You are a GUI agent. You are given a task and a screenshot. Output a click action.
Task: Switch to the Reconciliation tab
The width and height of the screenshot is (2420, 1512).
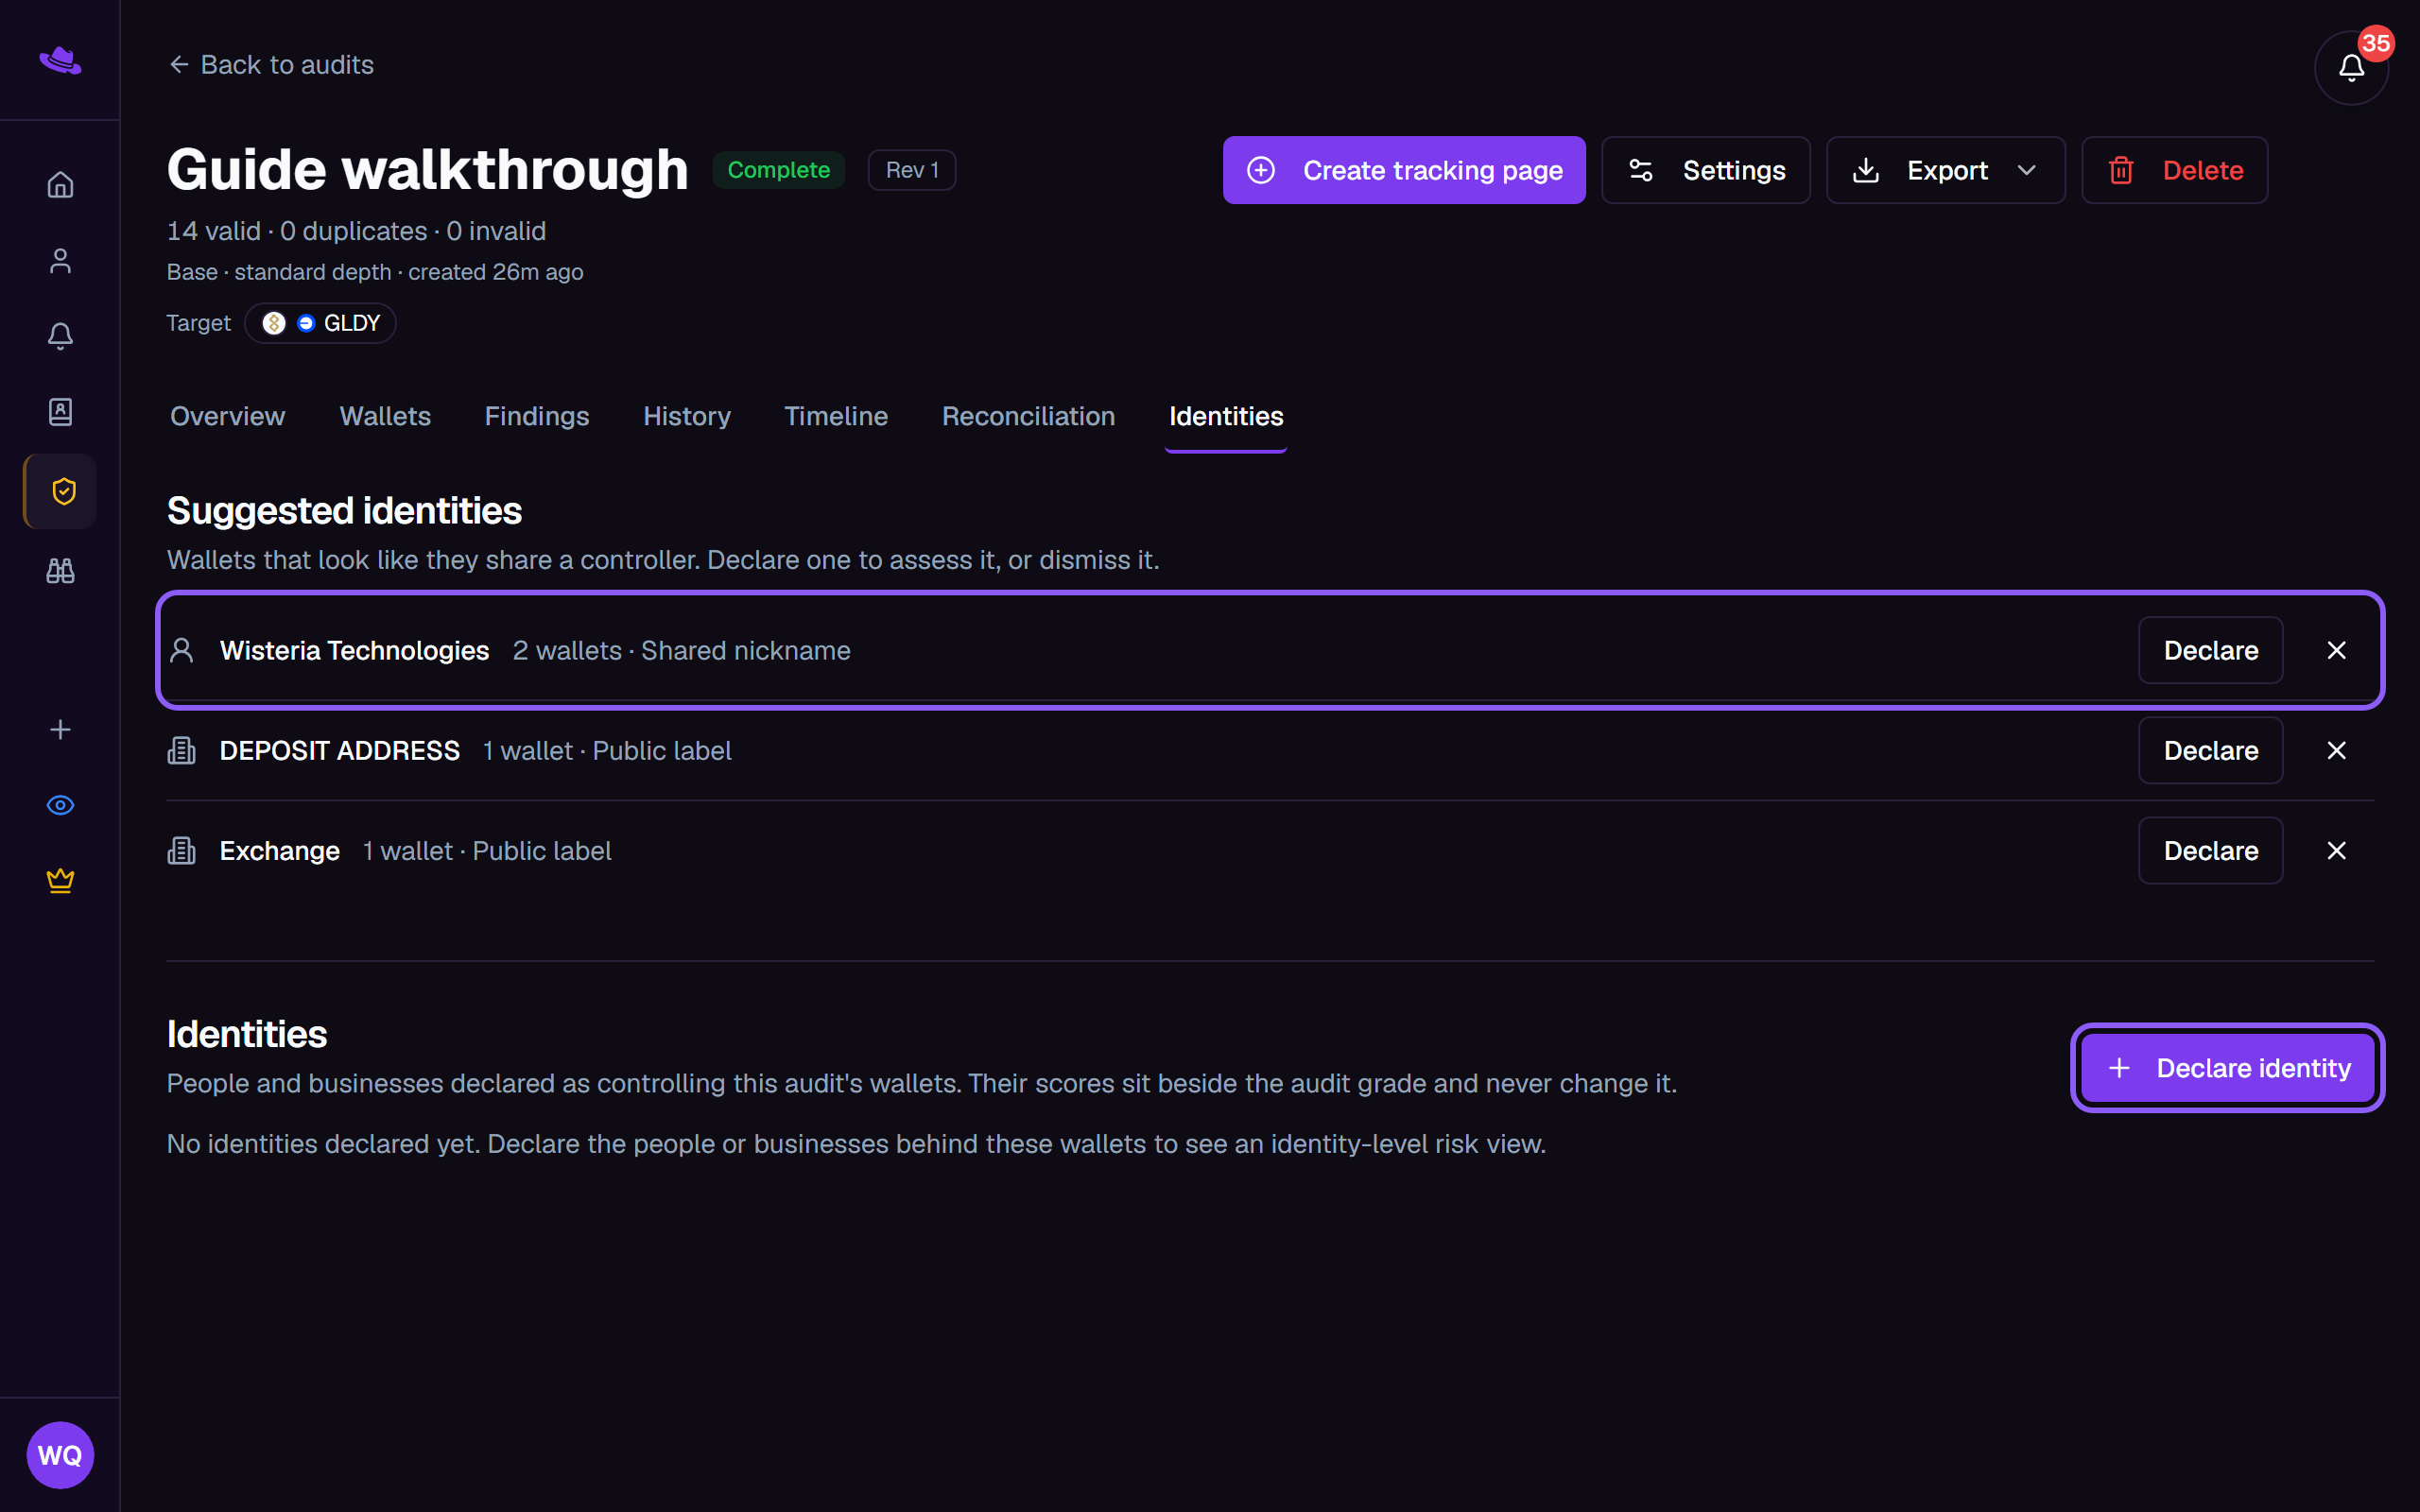pyautogui.click(x=1028, y=416)
